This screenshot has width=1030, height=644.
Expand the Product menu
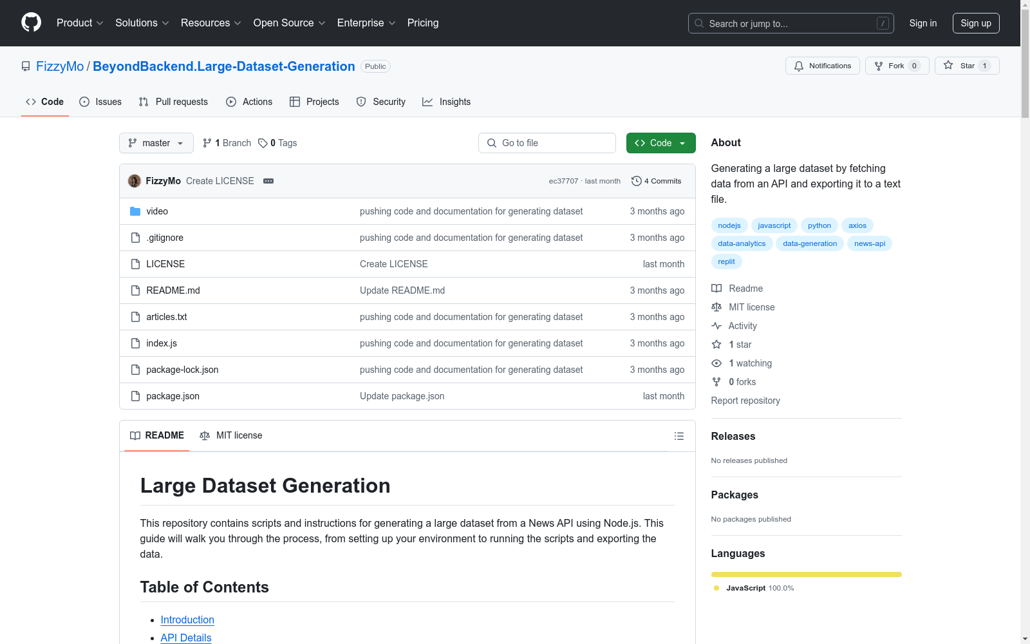pos(80,23)
